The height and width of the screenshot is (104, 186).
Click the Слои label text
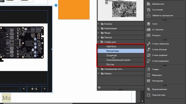(155, 24)
